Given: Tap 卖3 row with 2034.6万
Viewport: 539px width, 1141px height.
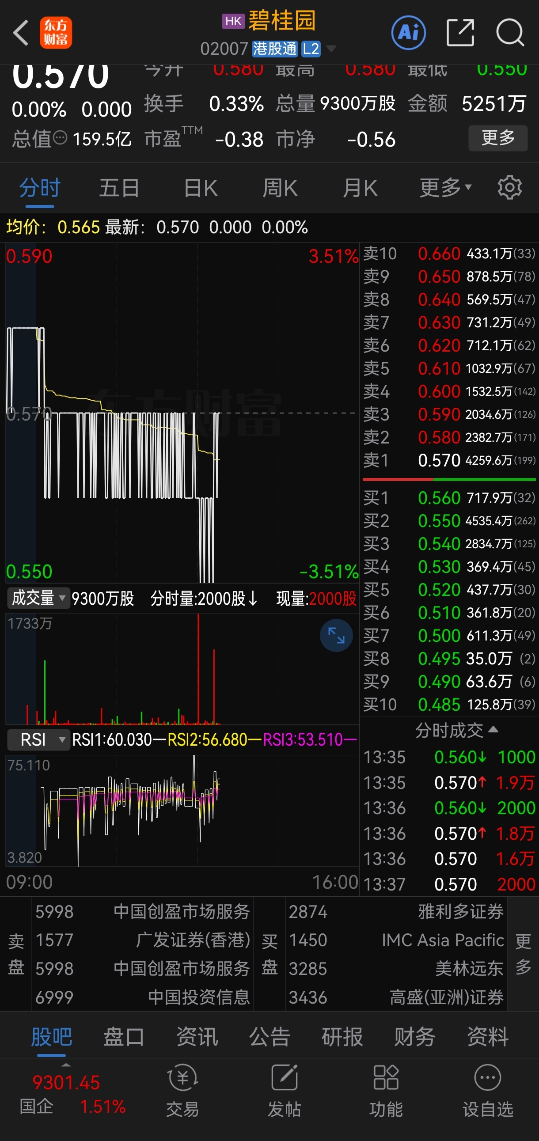Looking at the screenshot, I should point(449,415).
